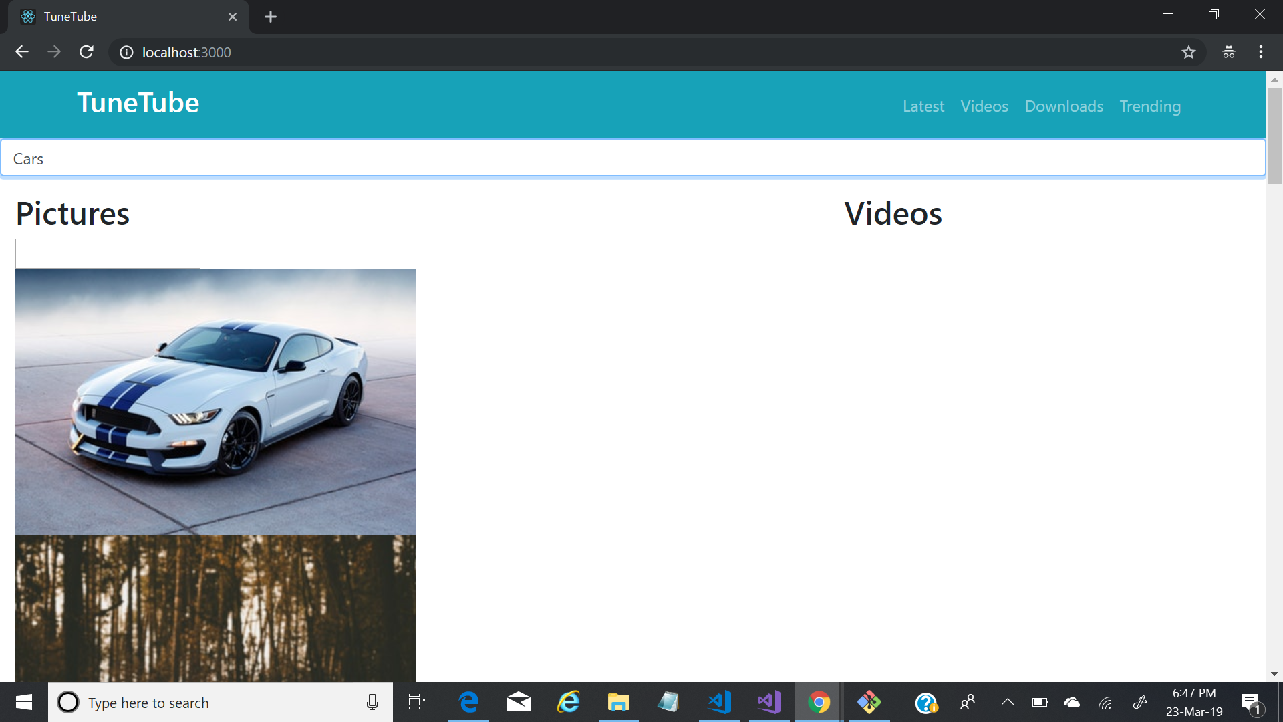Click the browser profile icon next to the menu
The height and width of the screenshot is (722, 1283).
click(x=1228, y=52)
